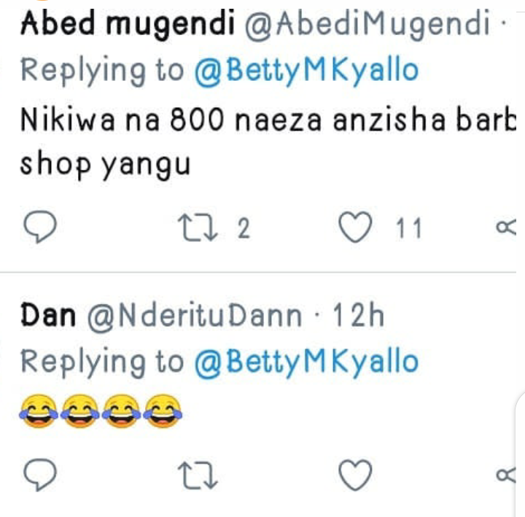Open the @NderituDann handle
This screenshot has width=525, height=517.
195,316
